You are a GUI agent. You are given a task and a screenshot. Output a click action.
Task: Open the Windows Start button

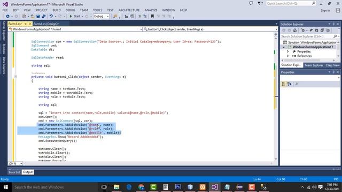tap(6, 187)
